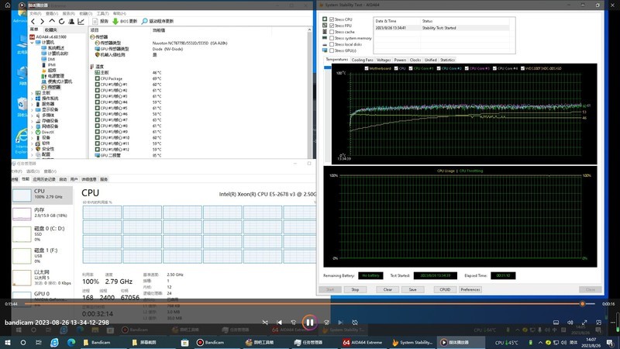
Task: Enable Stress system memory checkbox
Action: click(x=333, y=38)
